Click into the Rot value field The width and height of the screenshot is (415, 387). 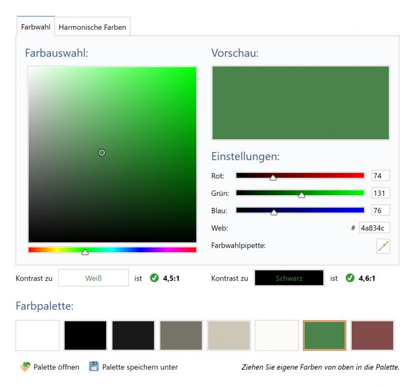(x=380, y=176)
